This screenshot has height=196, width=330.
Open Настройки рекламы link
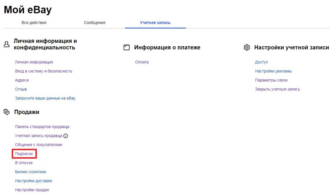(273, 71)
